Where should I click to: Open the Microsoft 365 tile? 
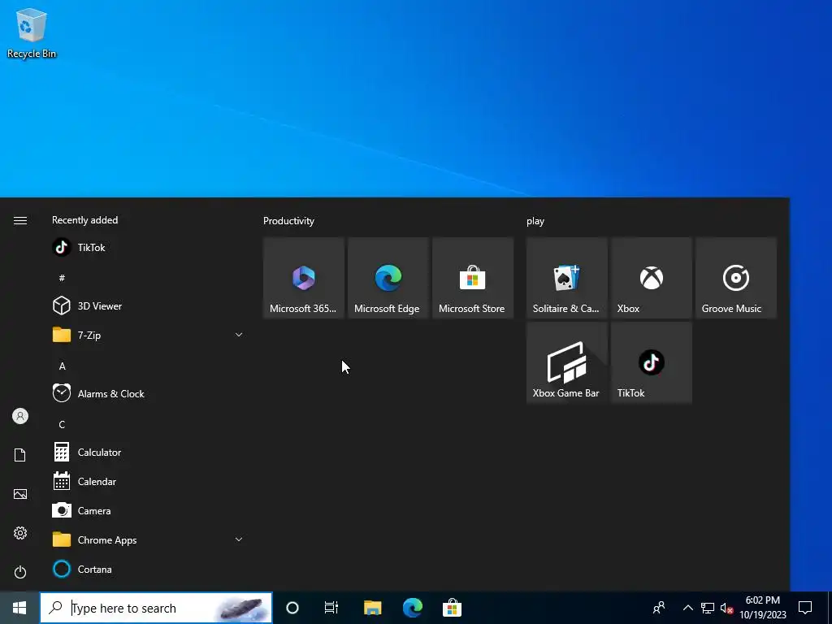(304, 278)
